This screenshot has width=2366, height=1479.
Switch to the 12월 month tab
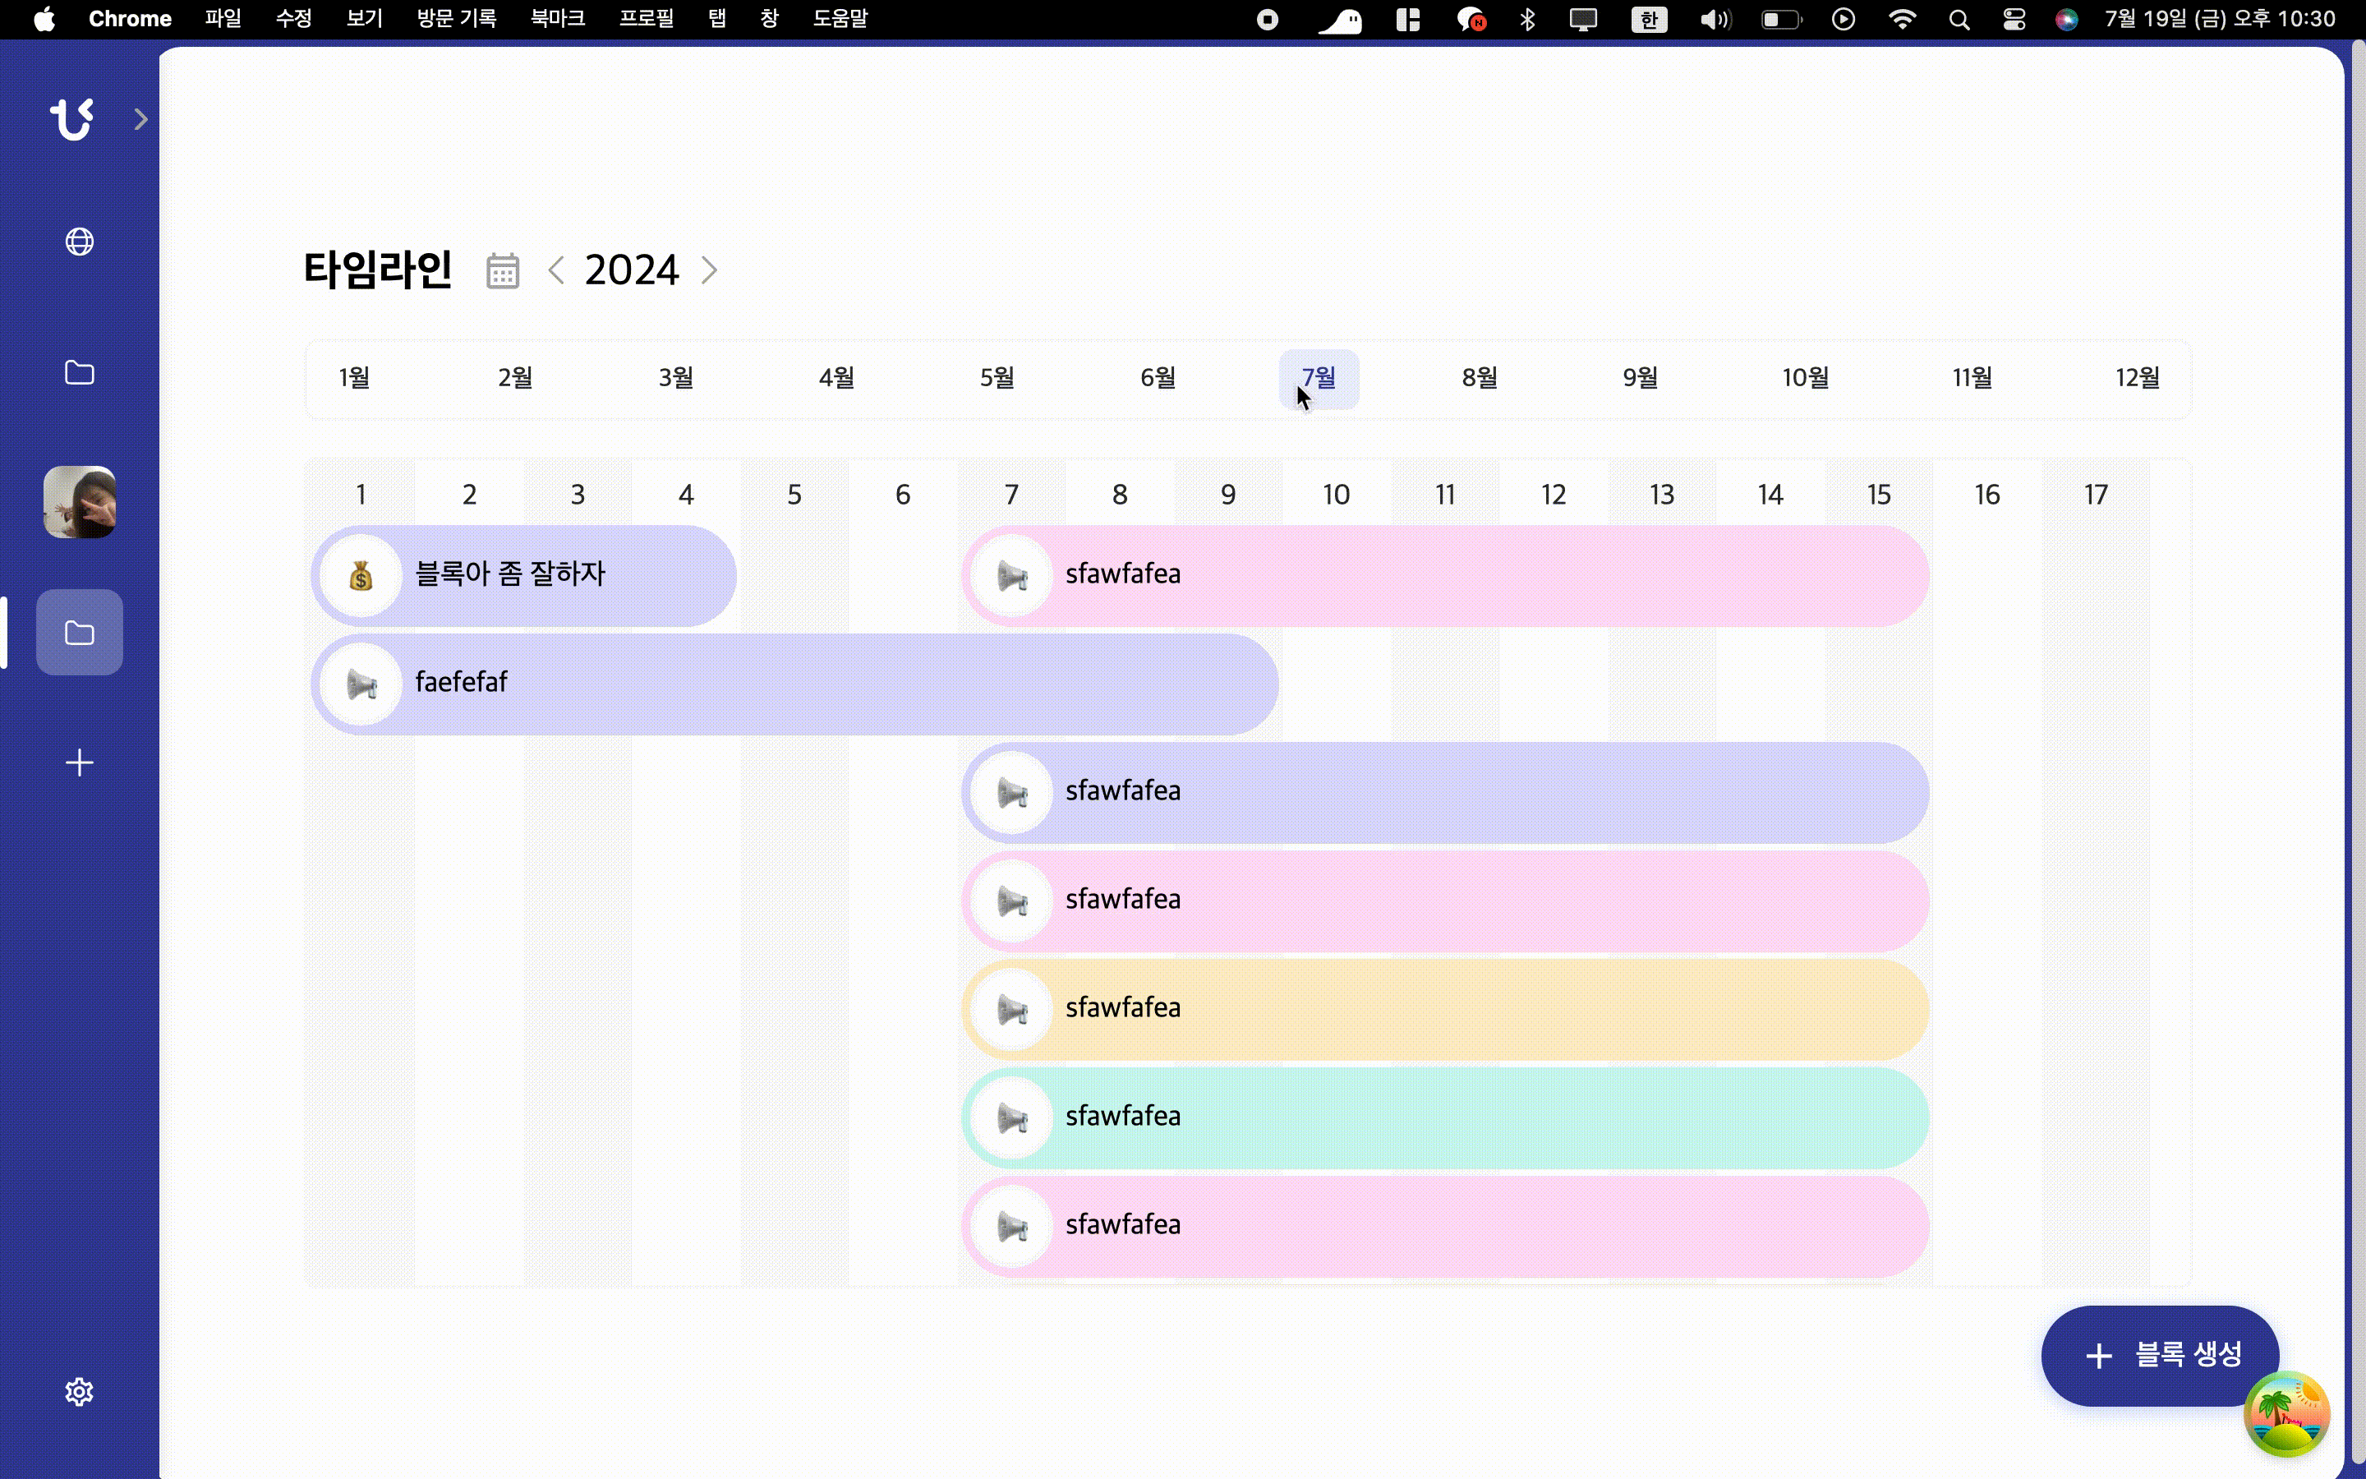(2136, 378)
